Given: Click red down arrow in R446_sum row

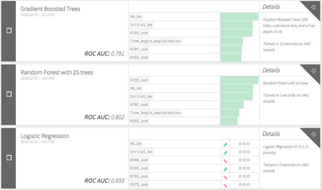Looking at the screenshot, I should [225, 161].
